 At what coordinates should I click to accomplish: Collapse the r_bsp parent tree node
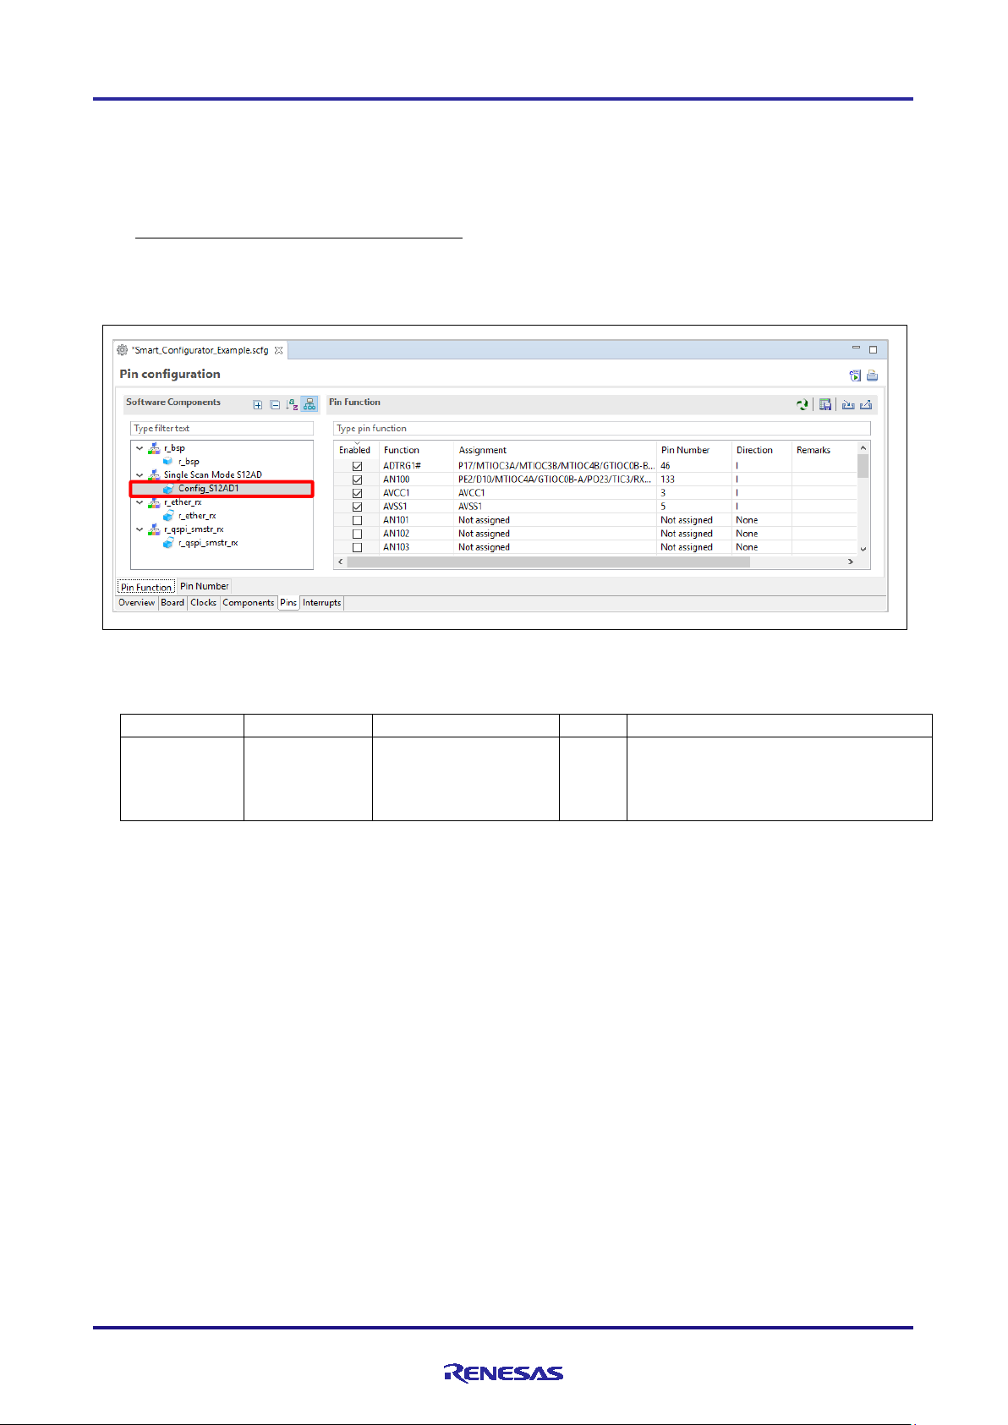coord(140,448)
